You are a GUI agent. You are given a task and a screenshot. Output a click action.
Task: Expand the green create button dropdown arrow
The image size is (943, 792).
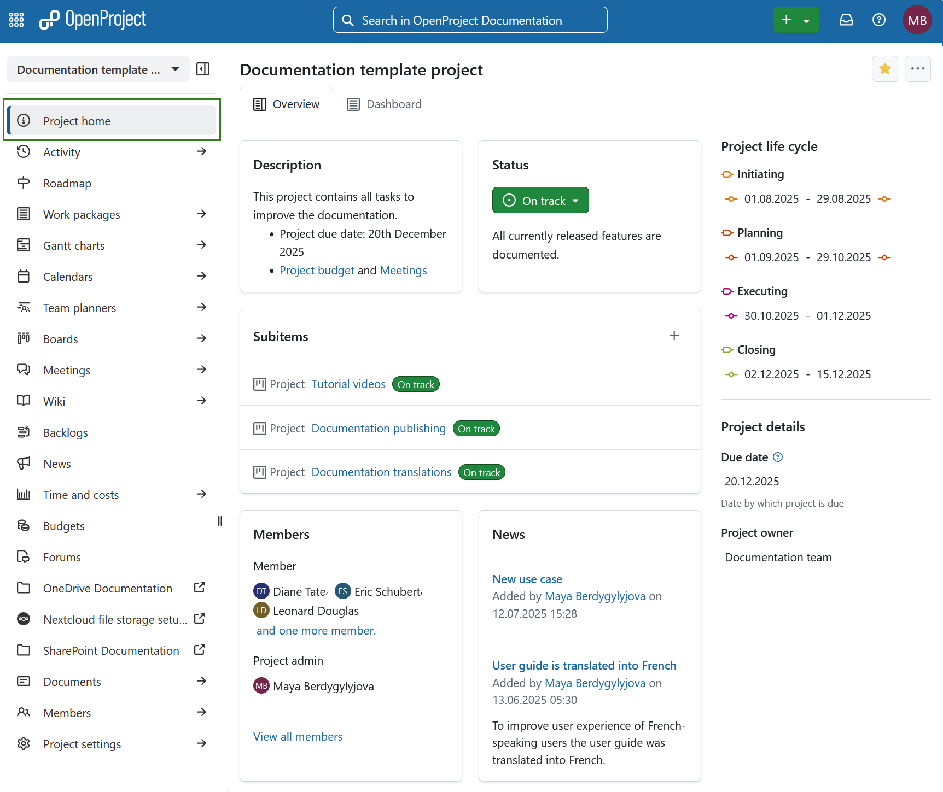(x=806, y=20)
